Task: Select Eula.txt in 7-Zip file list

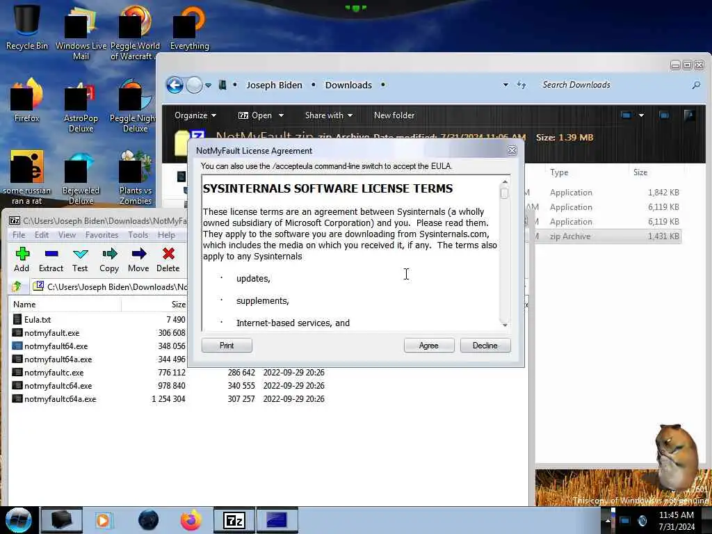Action: 38,320
